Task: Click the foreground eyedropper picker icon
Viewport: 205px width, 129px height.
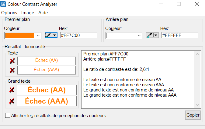Action: click(x=48, y=35)
